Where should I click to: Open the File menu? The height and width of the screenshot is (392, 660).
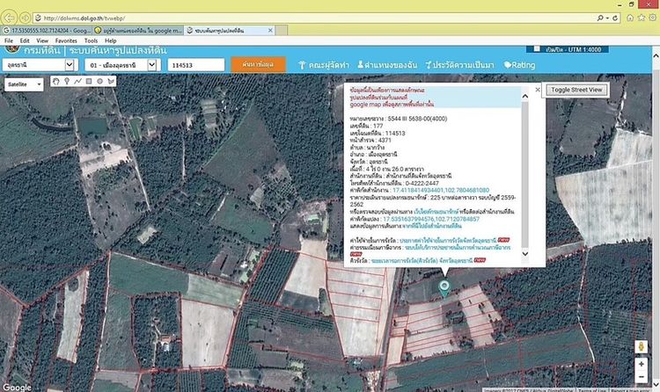tap(9, 40)
